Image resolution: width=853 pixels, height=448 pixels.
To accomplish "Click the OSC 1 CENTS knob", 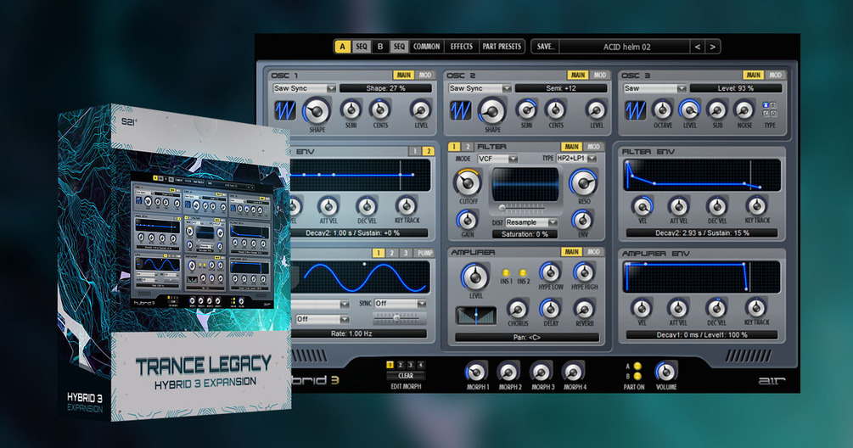I will pos(380,109).
